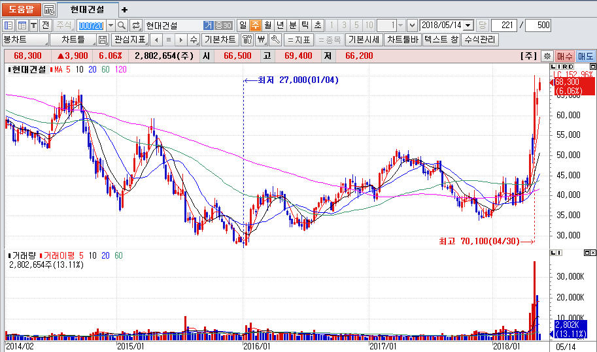The height and width of the screenshot is (352, 597).
Task: Switch chart period to 월 monthly
Action: [x=267, y=25]
